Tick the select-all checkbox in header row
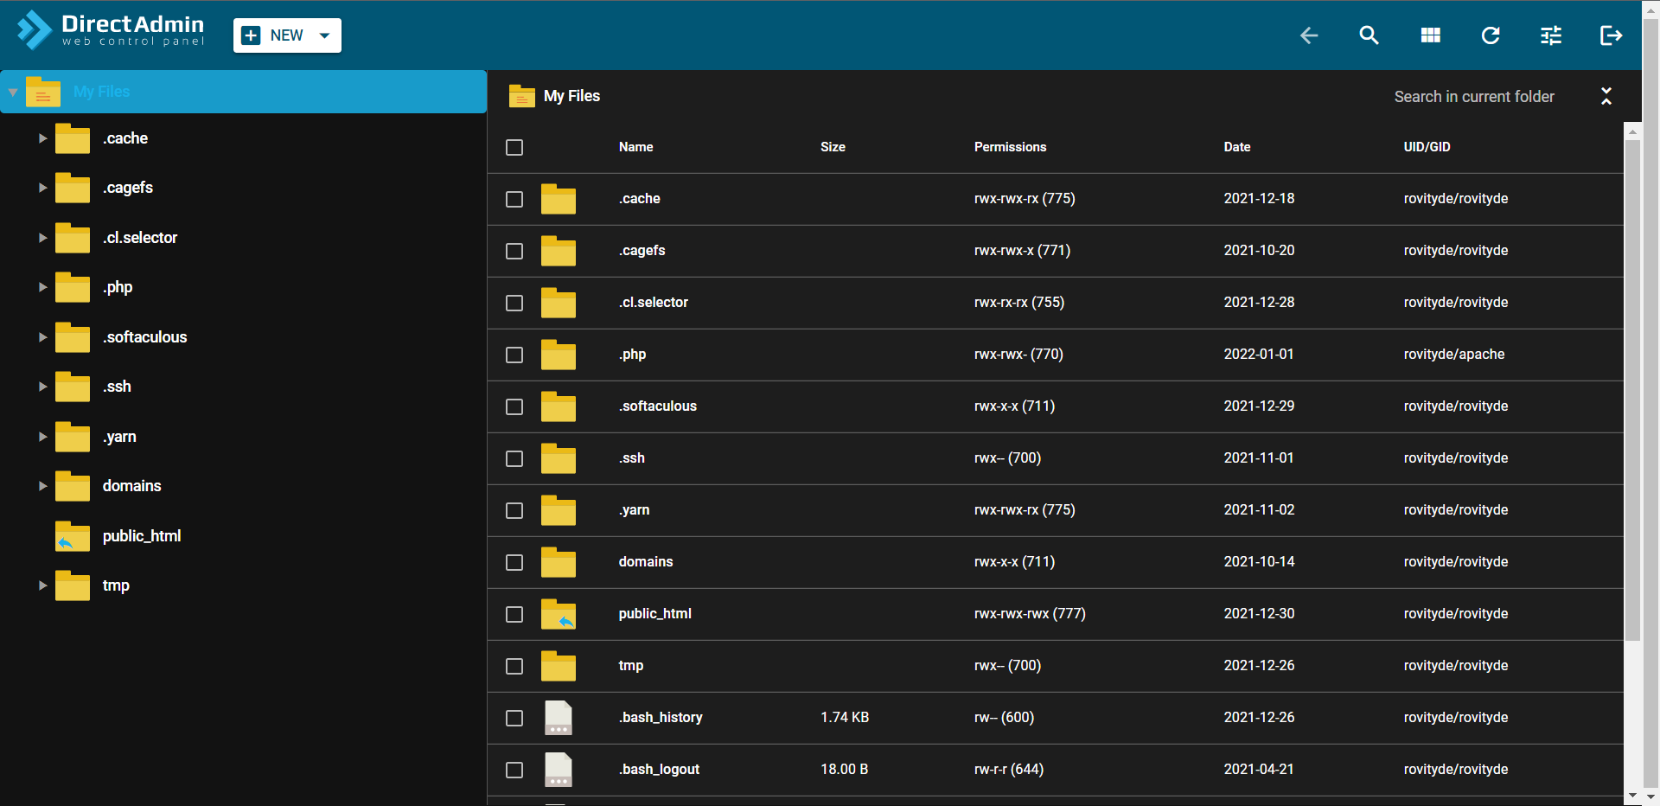The height and width of the screenshot is (806, 1660). 514,147
